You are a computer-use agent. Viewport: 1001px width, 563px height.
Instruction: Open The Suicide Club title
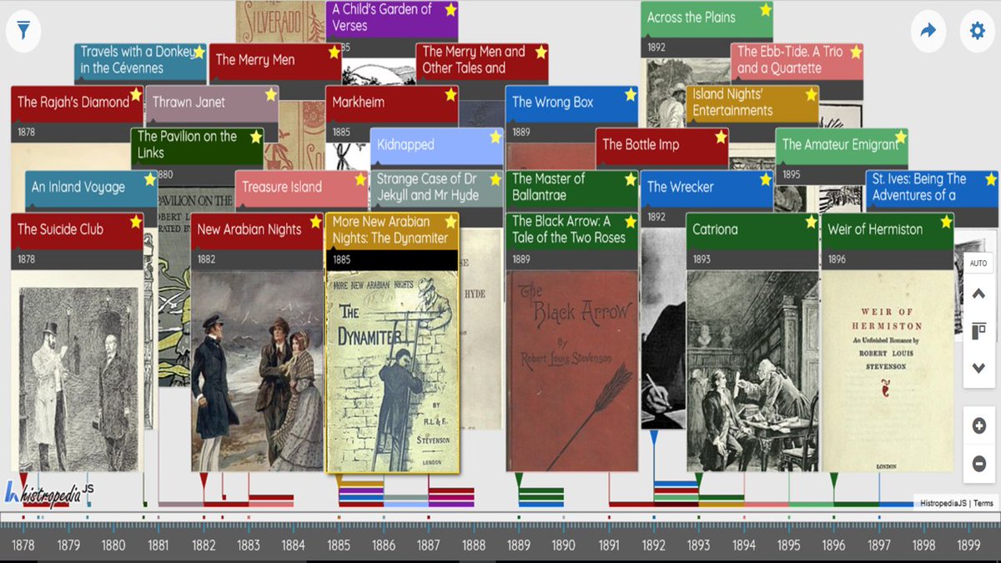click(60, 229)
